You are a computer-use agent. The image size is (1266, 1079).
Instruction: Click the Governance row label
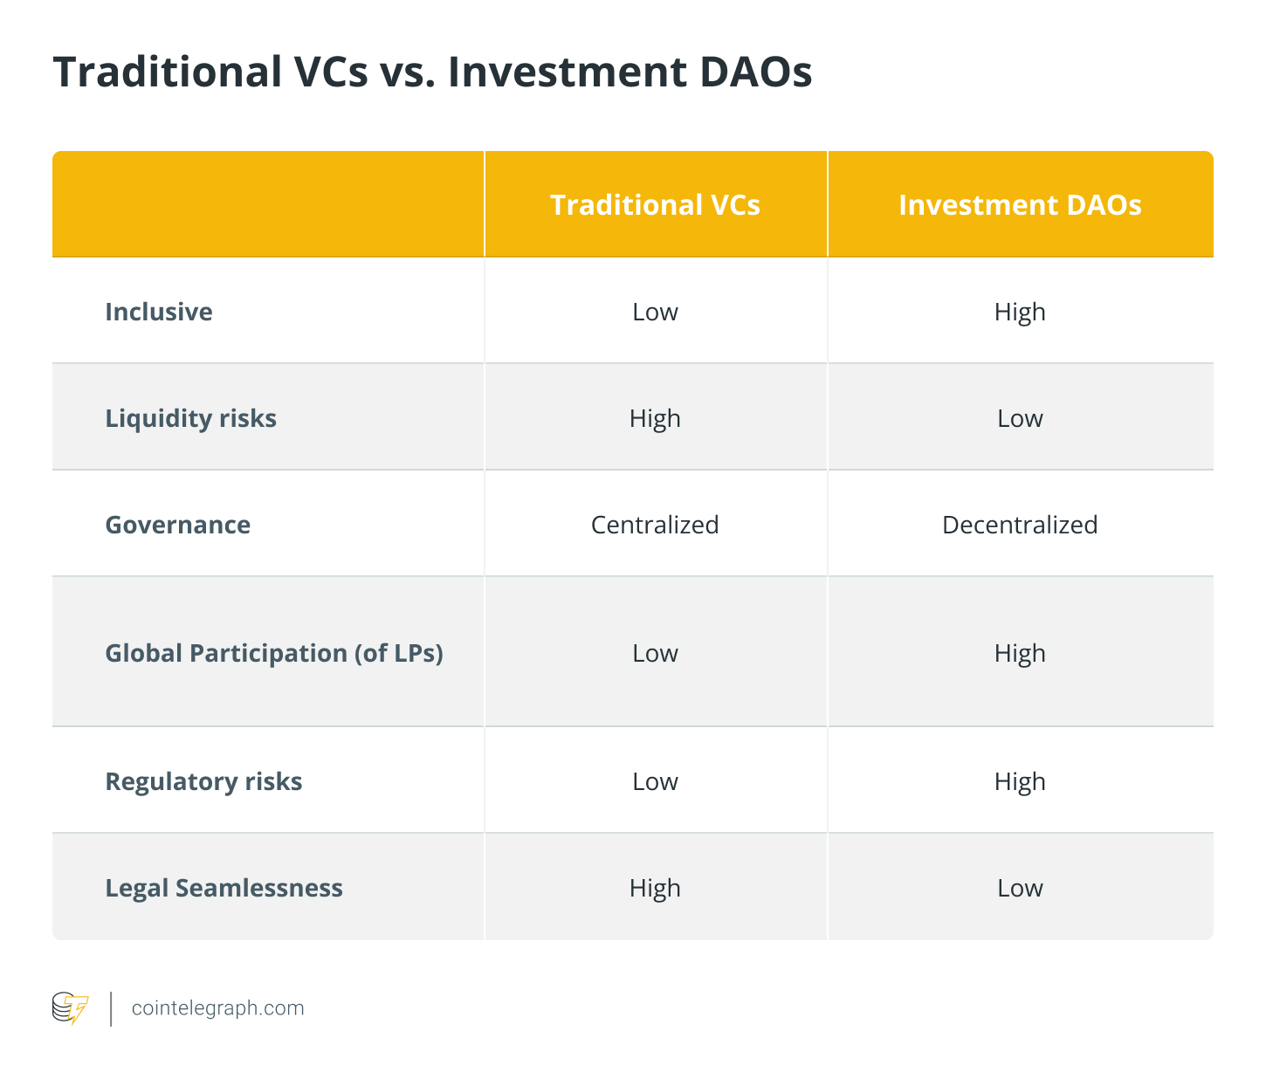click(x=177, y=525)
